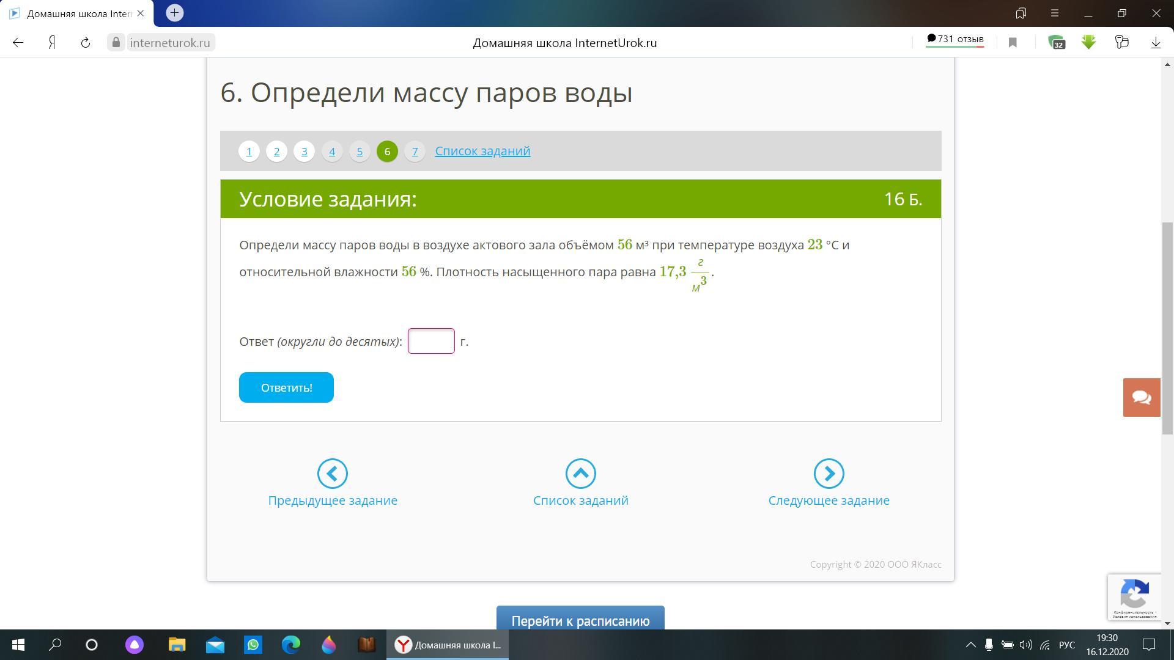This screenshot has width=1174, height=660.
Task: Open the task list up-arrow icon
Action: [580, 474]
